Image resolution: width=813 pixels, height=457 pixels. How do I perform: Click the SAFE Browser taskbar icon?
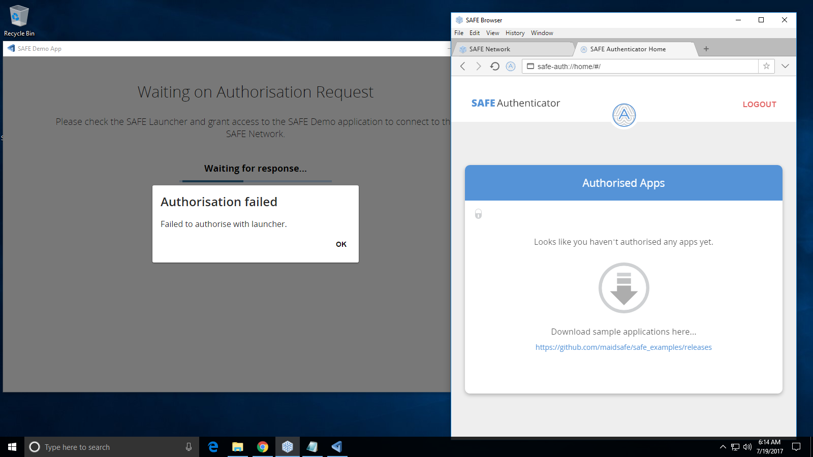(x=287, y=447)
